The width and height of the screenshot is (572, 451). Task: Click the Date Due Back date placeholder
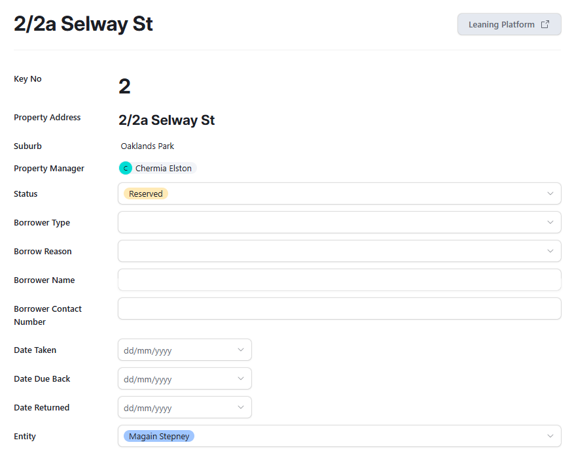point(148,380)
